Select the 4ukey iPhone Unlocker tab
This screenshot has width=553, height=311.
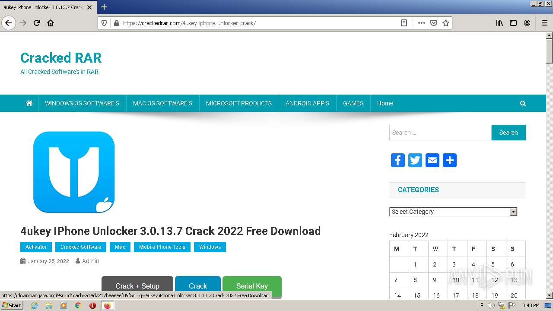pyautogui.click(x=43, y=7)
